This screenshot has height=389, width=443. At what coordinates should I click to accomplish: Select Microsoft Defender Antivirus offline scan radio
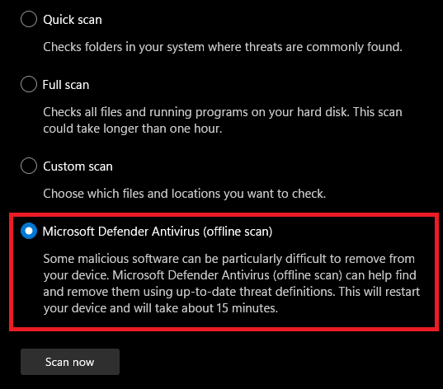click(x=29, y=231)
